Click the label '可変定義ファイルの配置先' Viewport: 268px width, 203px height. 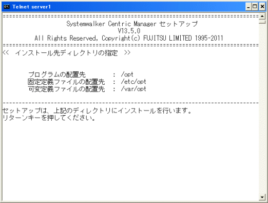[x=66, y=89]
